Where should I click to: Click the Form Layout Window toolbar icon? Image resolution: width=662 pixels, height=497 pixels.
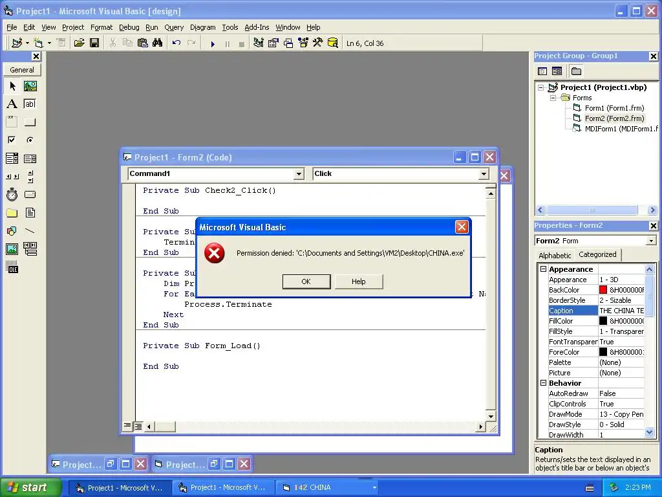pos(288,43)
